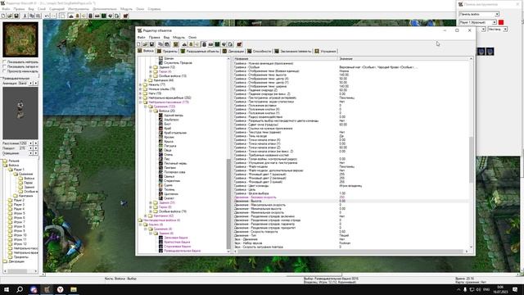This screenshot has height=295, width=524.
Task: Select 'Движение - Высота' property row
Action: 351,201
